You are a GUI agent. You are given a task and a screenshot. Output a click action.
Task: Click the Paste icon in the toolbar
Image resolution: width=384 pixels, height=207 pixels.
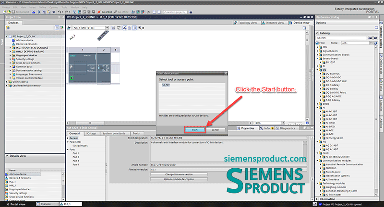(49, 11)
